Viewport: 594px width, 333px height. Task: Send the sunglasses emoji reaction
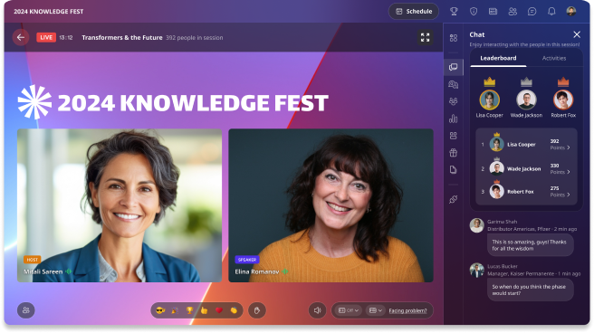coord(160,310)
